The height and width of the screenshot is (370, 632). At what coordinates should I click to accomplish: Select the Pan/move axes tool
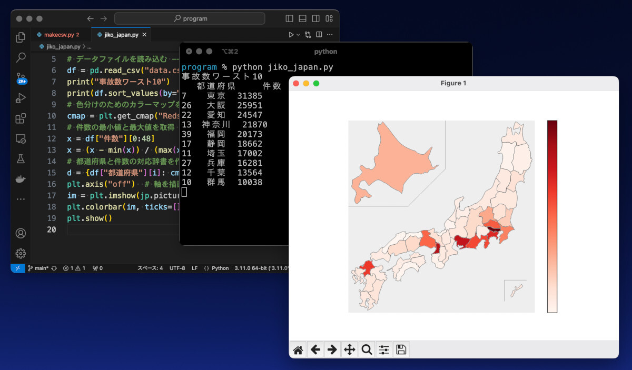[x=349, y=349]
